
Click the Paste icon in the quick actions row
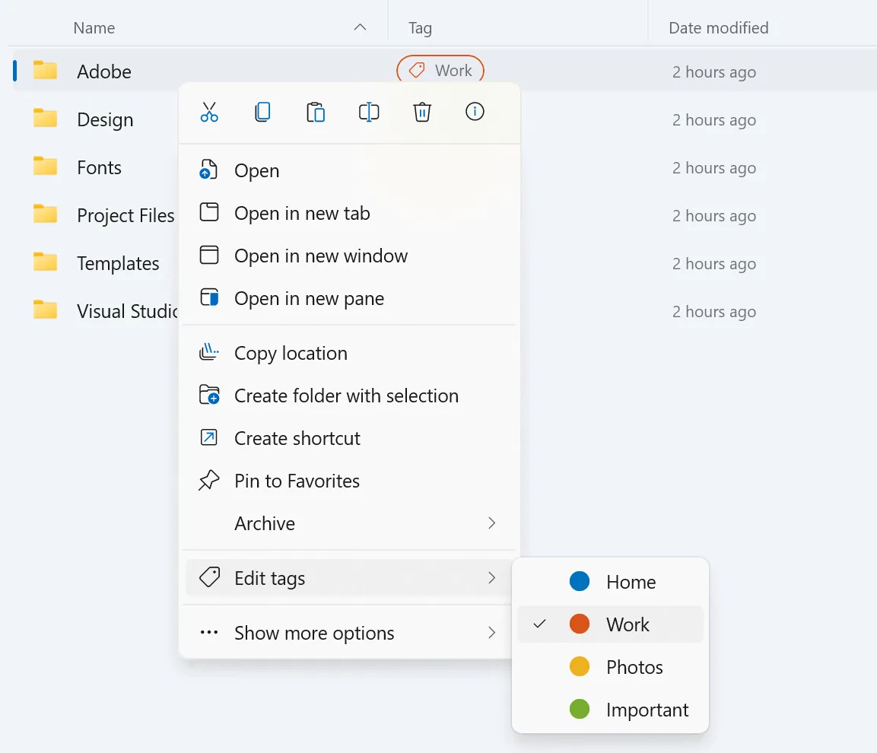click(315, 111)
